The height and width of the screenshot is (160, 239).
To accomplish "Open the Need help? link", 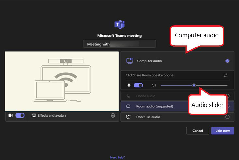I will pyautogui.click(x=118, y=157).
